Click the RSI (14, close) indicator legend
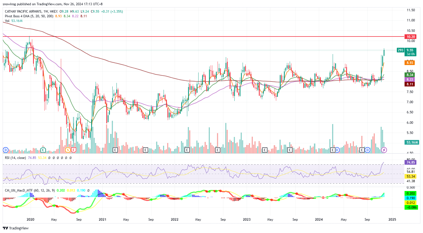Image resolution: width=423 pixels, height=233 pixels. click(x=15, y=158)
